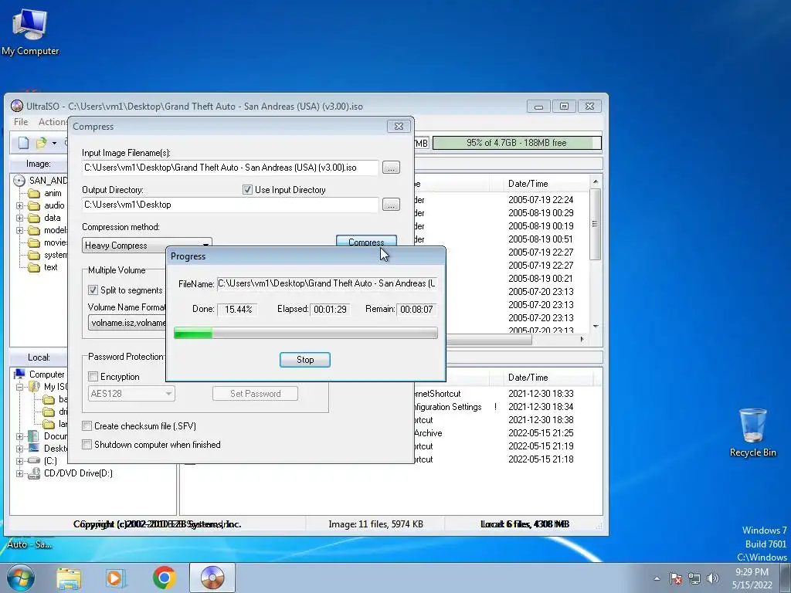Select the anim folder in image tree

pyautogui.click(x=53, y=193)
